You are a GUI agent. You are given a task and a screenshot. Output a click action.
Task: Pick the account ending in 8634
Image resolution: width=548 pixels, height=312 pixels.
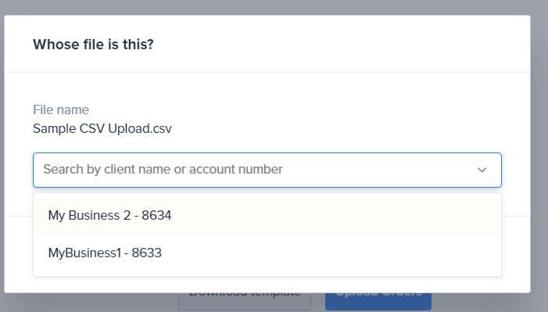click(x=267, y=215)
